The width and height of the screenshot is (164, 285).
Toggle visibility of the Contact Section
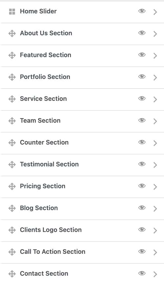[142, 273]
